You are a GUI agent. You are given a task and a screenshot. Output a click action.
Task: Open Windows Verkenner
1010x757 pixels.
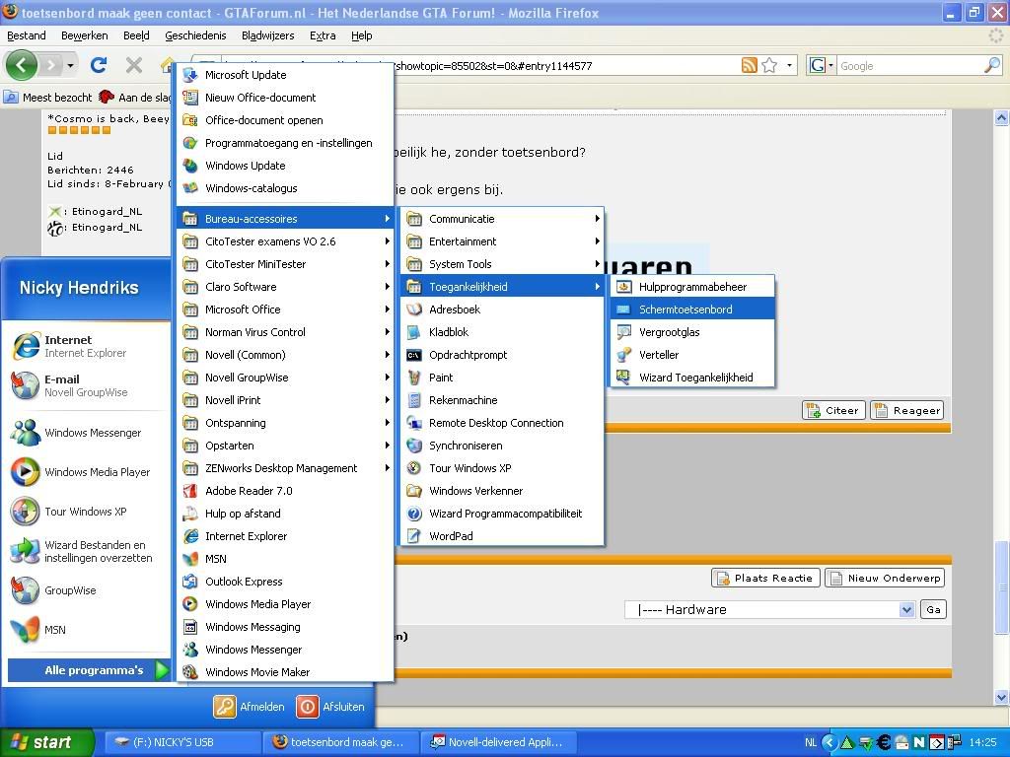[502, 491]
